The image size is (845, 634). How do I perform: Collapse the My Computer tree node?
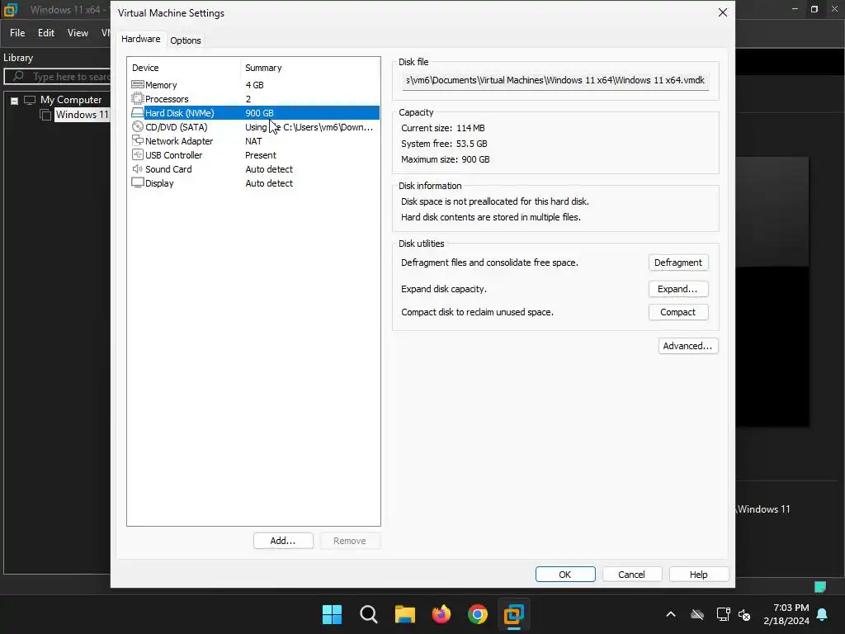tap(15, 101)
